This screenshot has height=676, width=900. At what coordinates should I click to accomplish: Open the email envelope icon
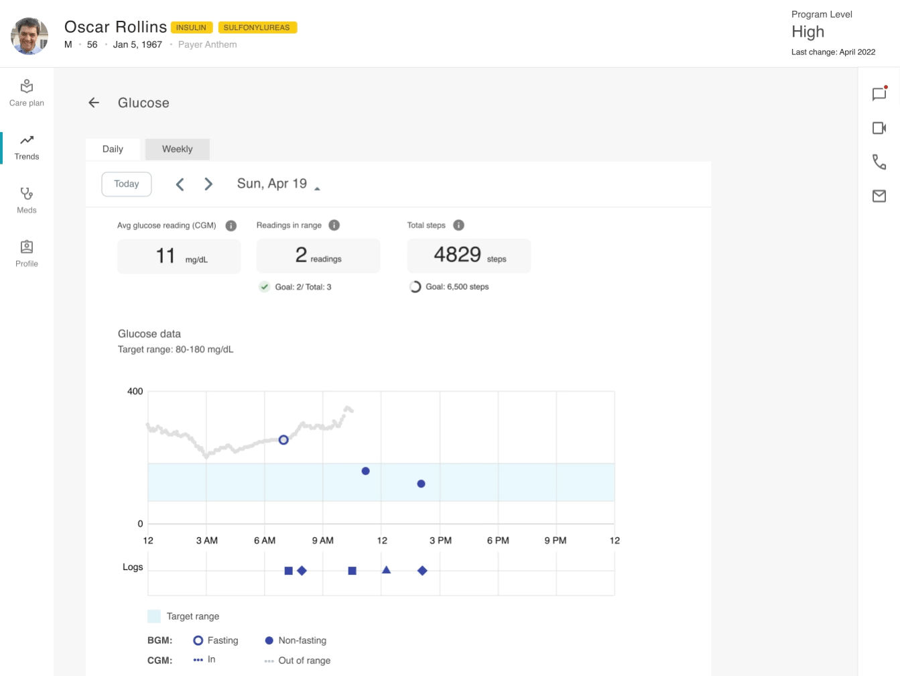pos(879,196)
